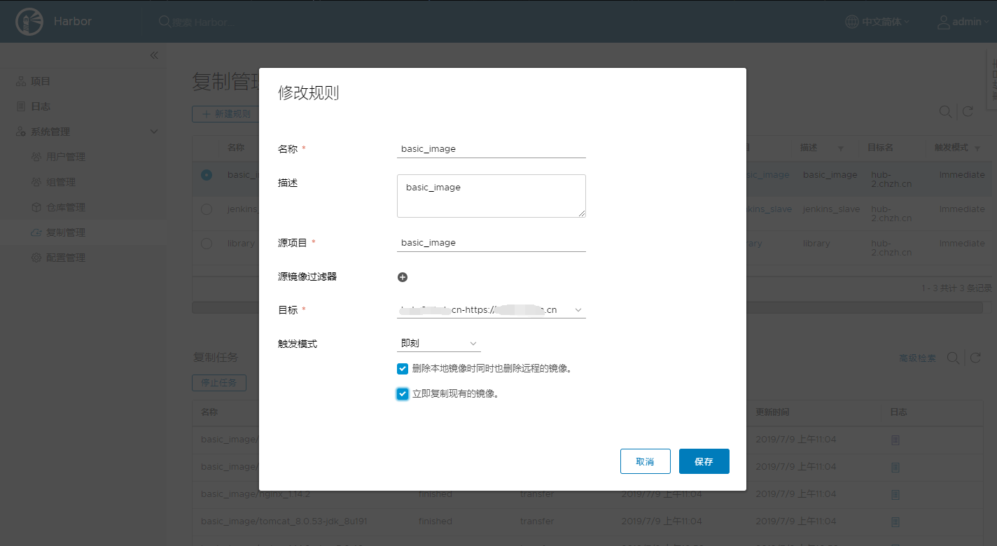Click the 复制管理 cloud icon
This screenshot has height=546, width=997.
click(x=36, y=232)
